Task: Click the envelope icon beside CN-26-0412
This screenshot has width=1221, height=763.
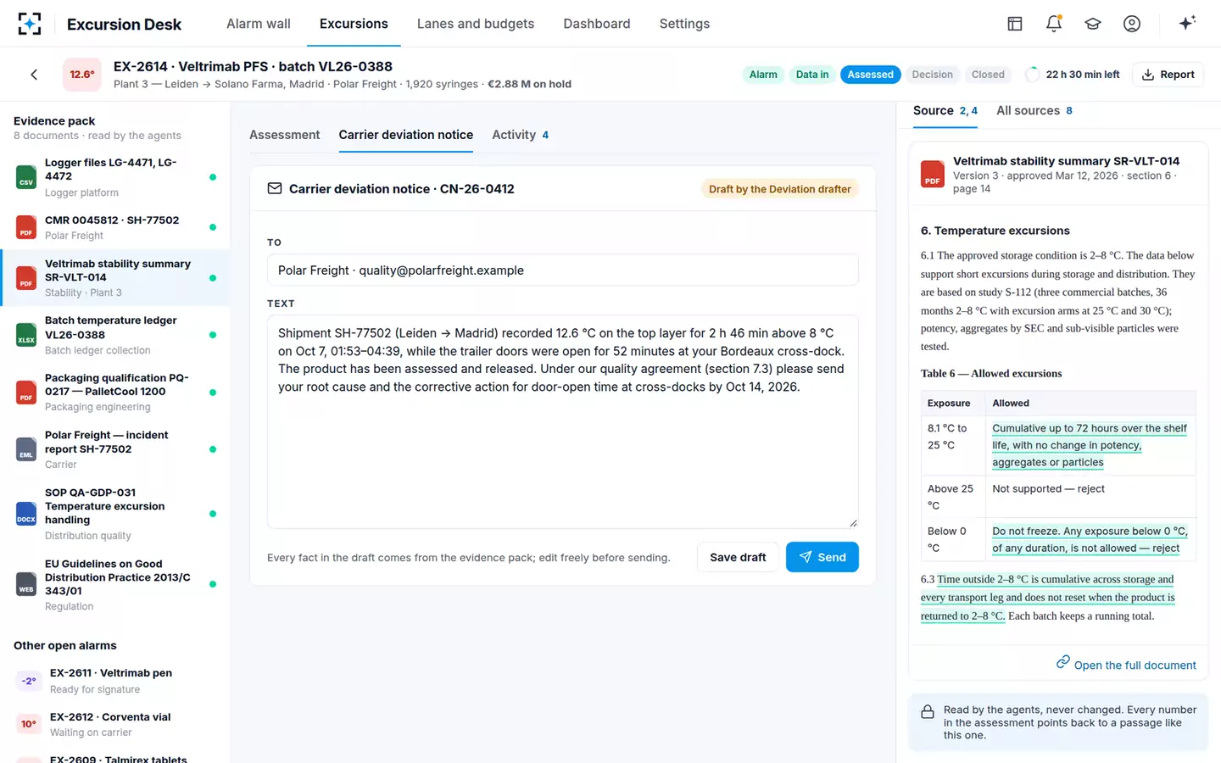Action: pos(275,188)
